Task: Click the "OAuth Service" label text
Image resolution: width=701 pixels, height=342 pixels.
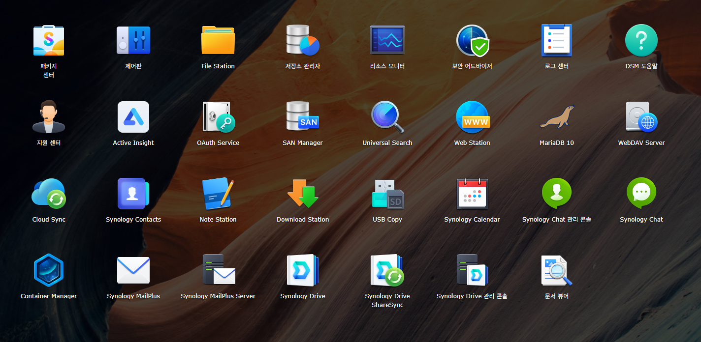Action: 218,143
